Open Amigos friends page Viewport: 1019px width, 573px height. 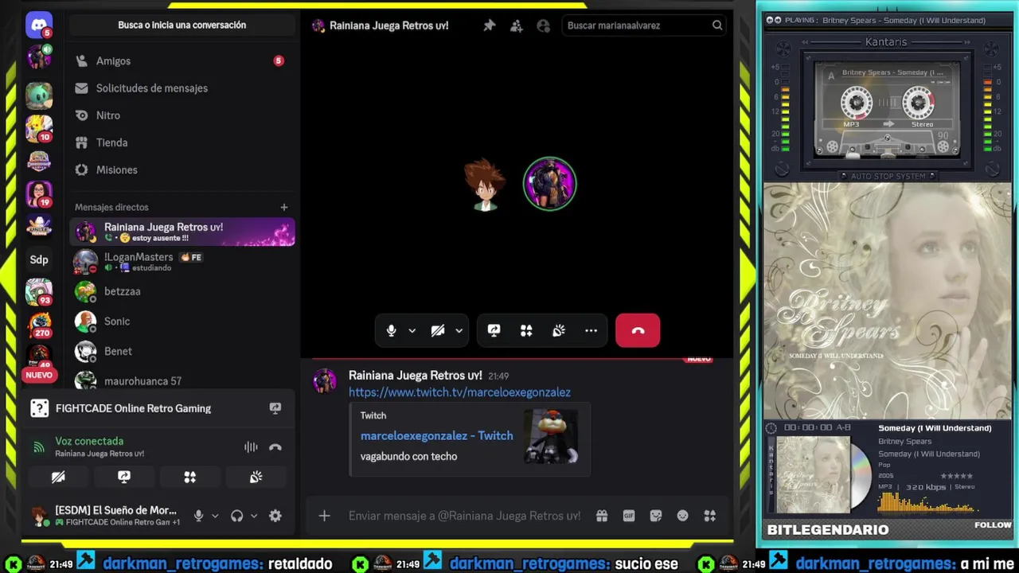click(182, 60)
